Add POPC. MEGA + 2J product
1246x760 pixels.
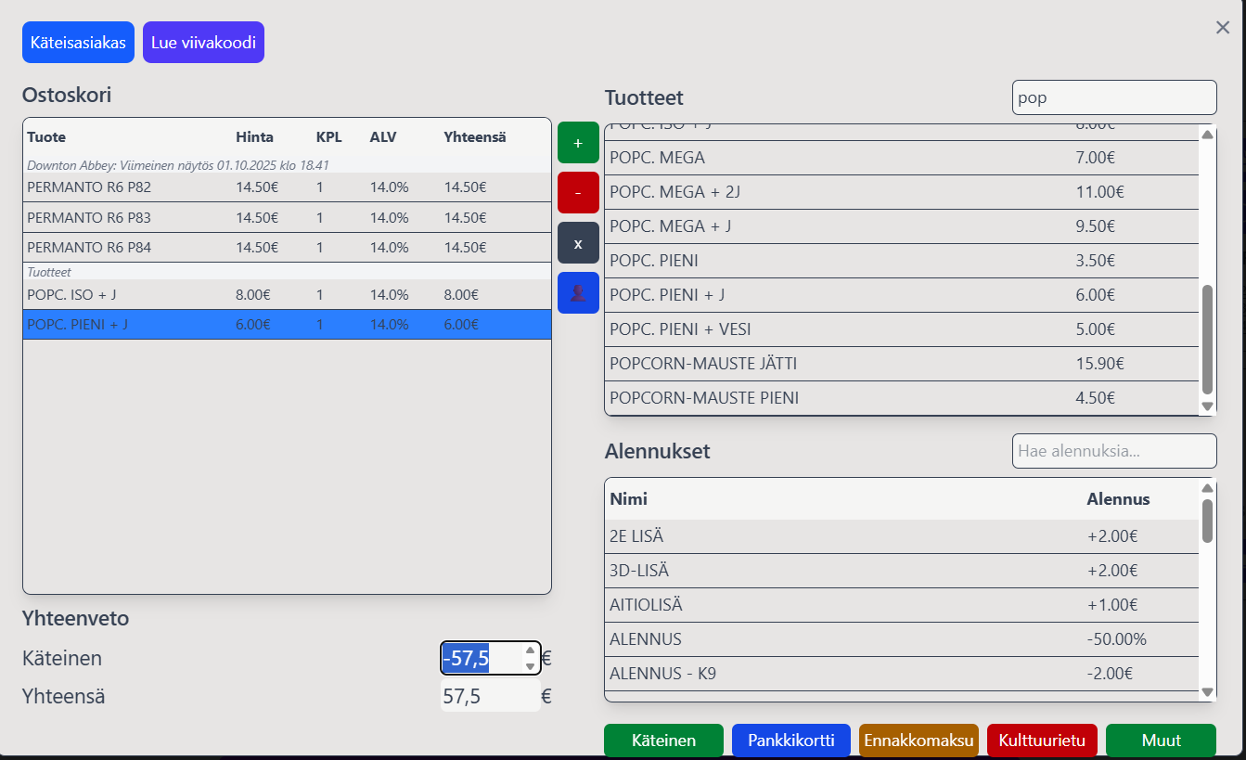click(835, 192)
